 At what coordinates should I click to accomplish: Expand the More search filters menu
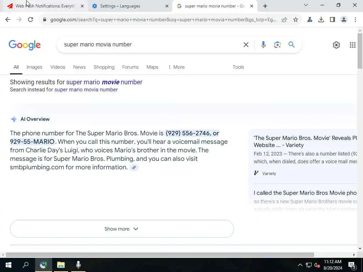177,67
